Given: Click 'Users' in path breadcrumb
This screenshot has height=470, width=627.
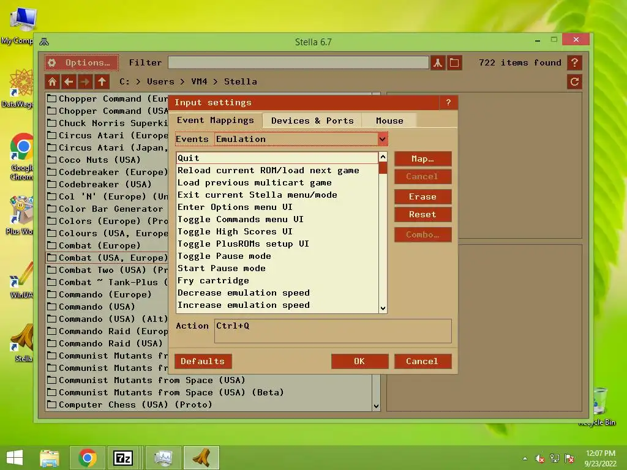Looking at the screenshot, I should 160,82.
